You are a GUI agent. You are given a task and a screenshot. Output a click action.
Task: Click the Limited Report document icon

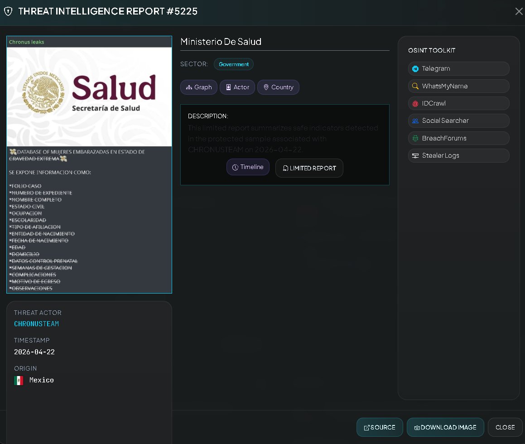(285, 168)
